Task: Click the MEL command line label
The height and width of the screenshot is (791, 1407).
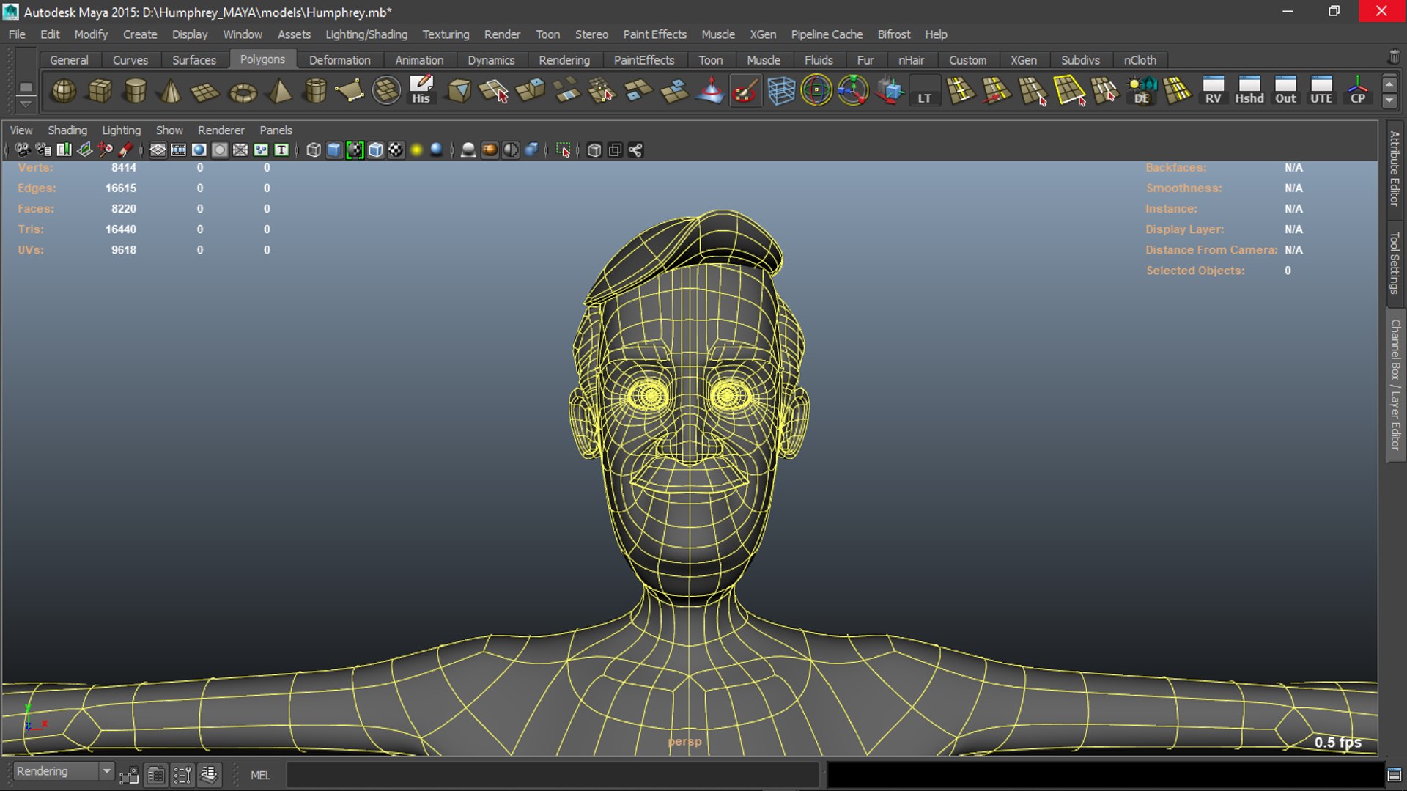Action: pyautogui.click(x=260, y=775)
